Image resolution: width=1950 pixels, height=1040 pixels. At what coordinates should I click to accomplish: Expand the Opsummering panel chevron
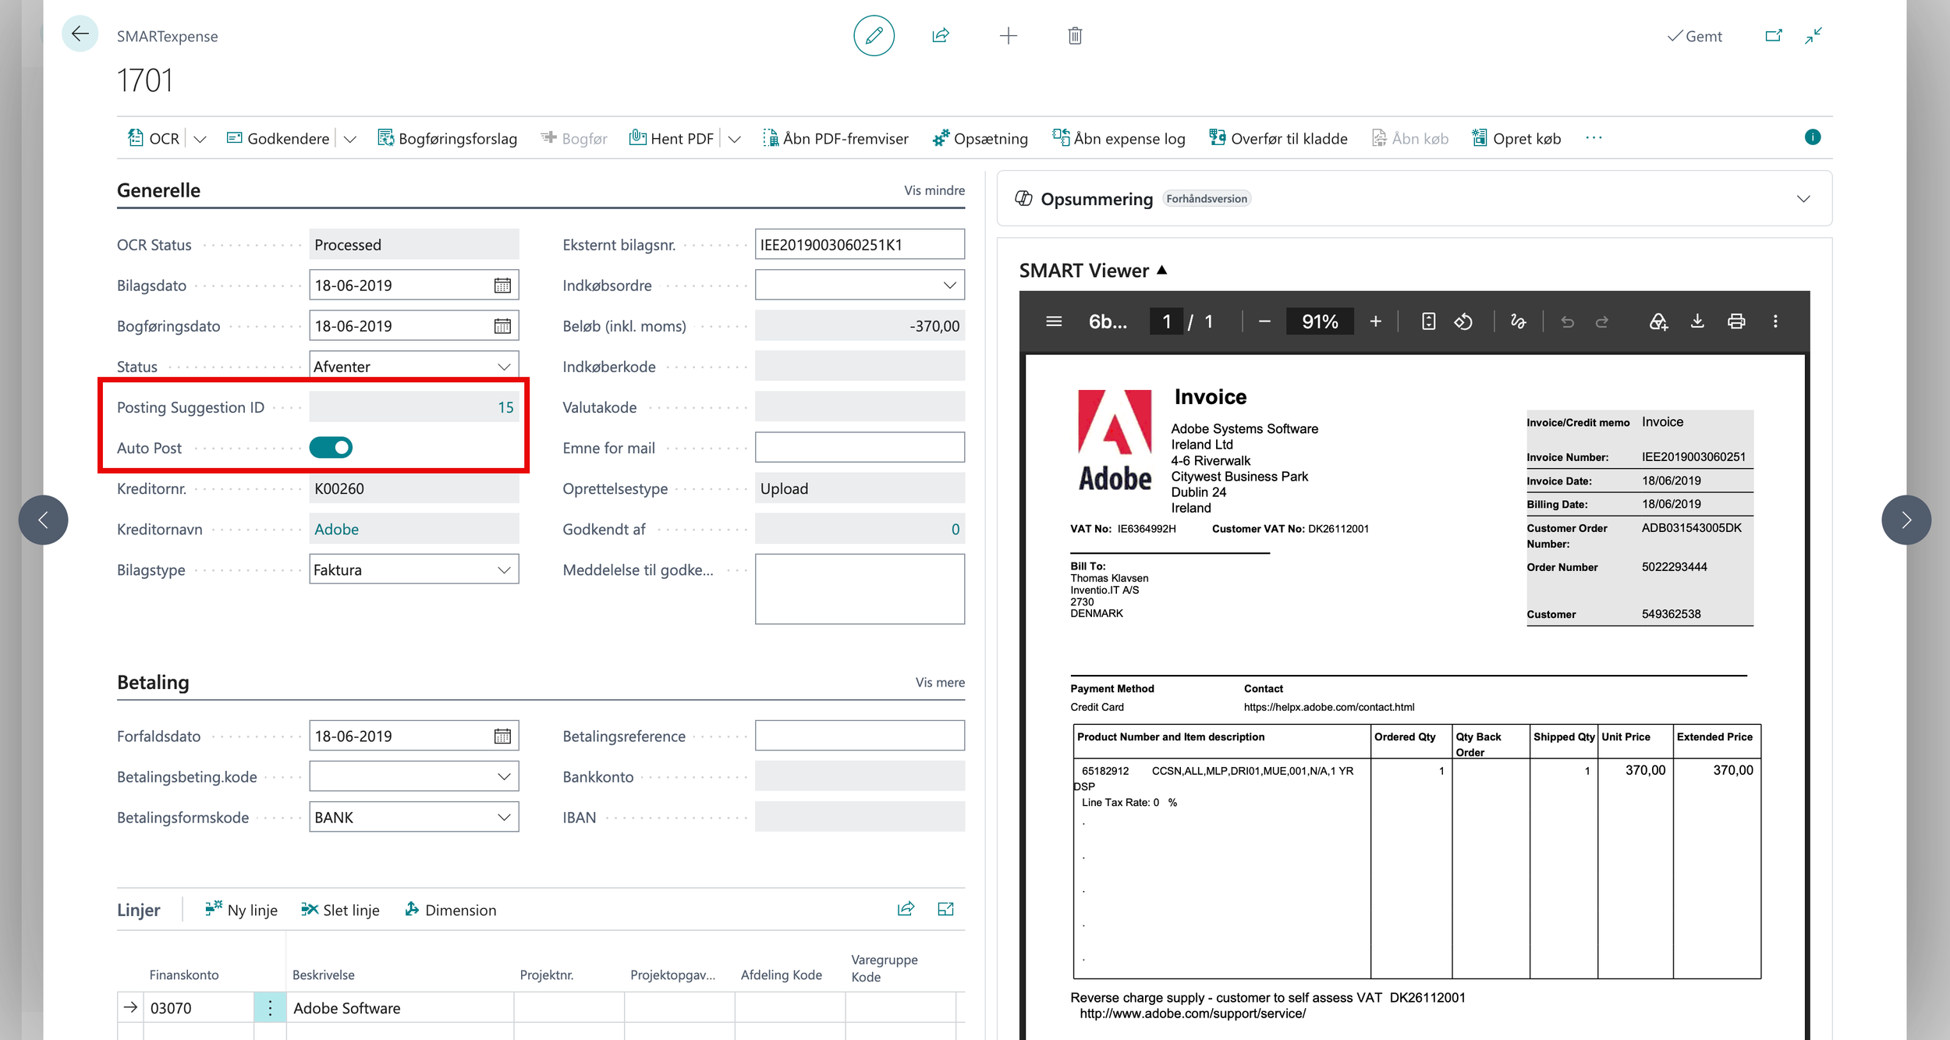1803,199
